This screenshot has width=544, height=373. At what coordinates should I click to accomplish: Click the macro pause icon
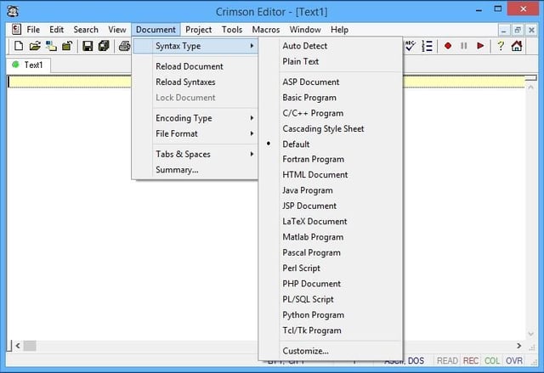point(464,46)
